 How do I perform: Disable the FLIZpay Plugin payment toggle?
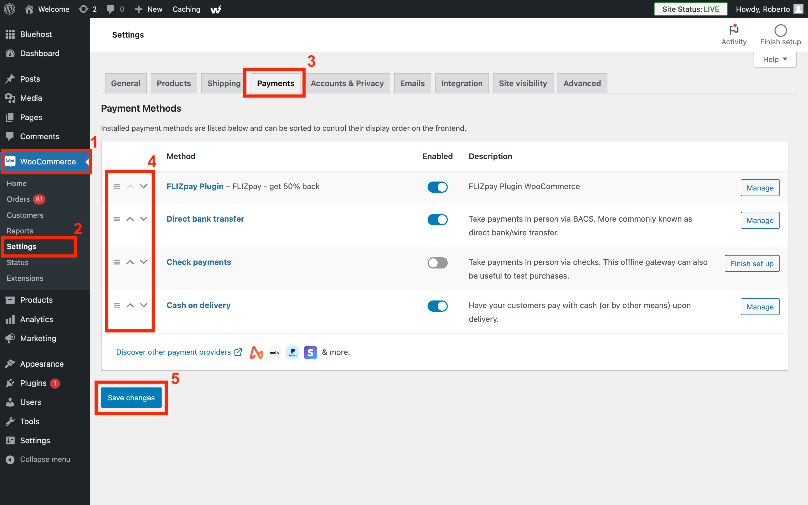(437, 187)
